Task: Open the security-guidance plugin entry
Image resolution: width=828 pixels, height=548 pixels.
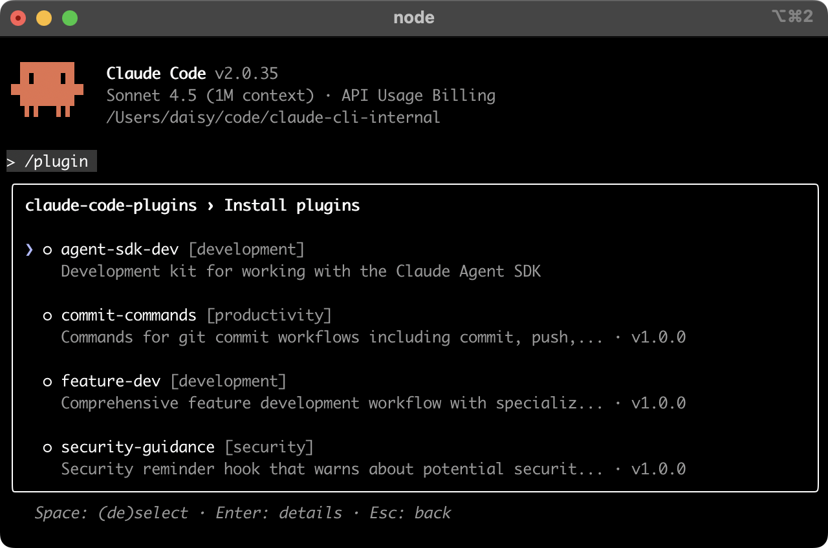Action: 138,447
